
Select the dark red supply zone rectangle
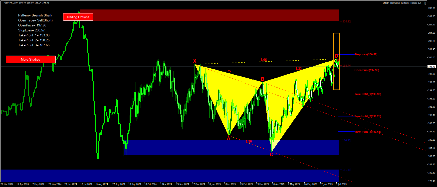pyautogui.click(x=209, y=15)
